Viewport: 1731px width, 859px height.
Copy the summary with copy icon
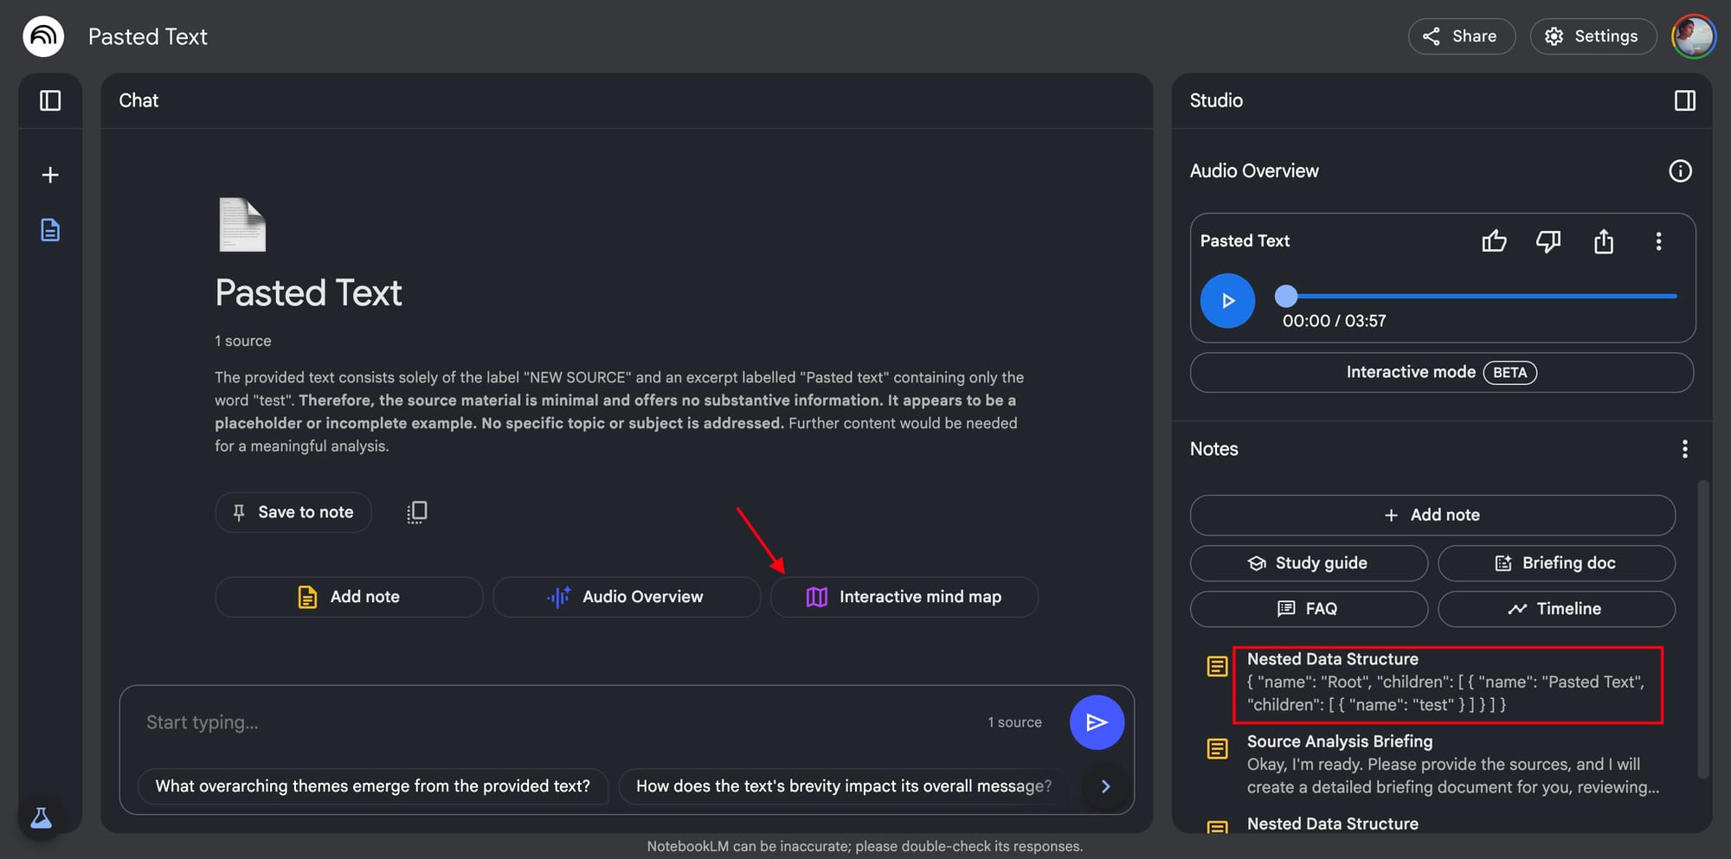[416, 512]
